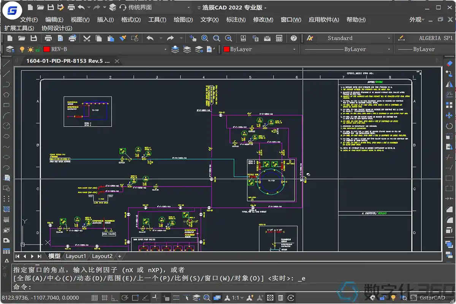Click the red color swatch next to REV-B
Viewport: 456px width, 304px height.
click(46, 49)
